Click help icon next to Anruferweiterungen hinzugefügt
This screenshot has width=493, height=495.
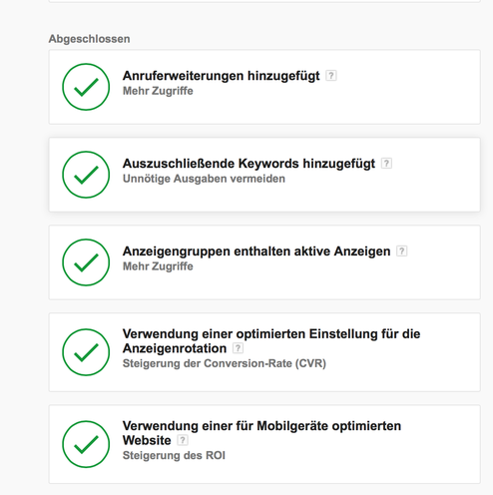tap(331, 76)
